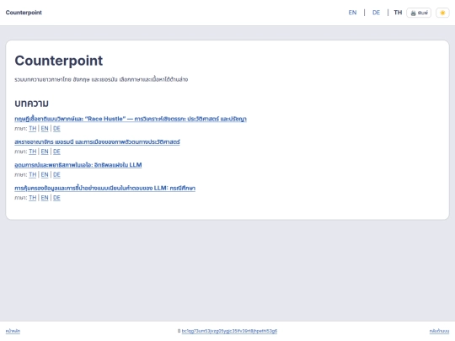Open DE version of the fourth article
The image size is (455, 341).
coord(56,198)
